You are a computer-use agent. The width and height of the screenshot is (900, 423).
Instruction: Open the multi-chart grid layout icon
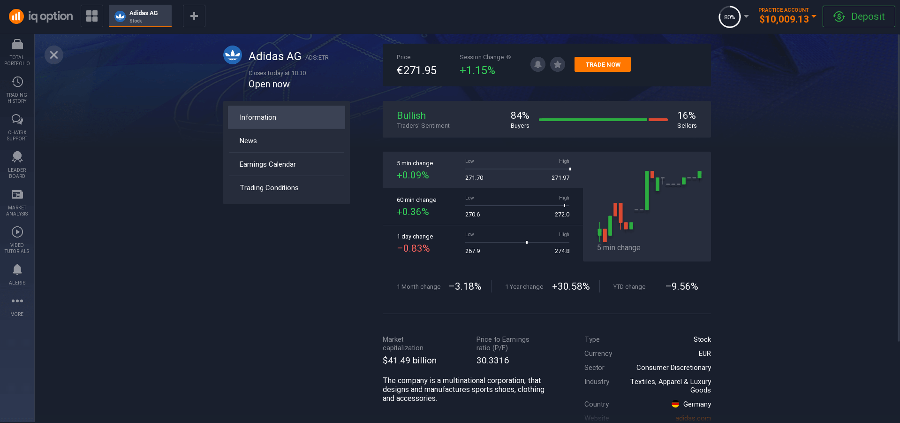(92, 16)
